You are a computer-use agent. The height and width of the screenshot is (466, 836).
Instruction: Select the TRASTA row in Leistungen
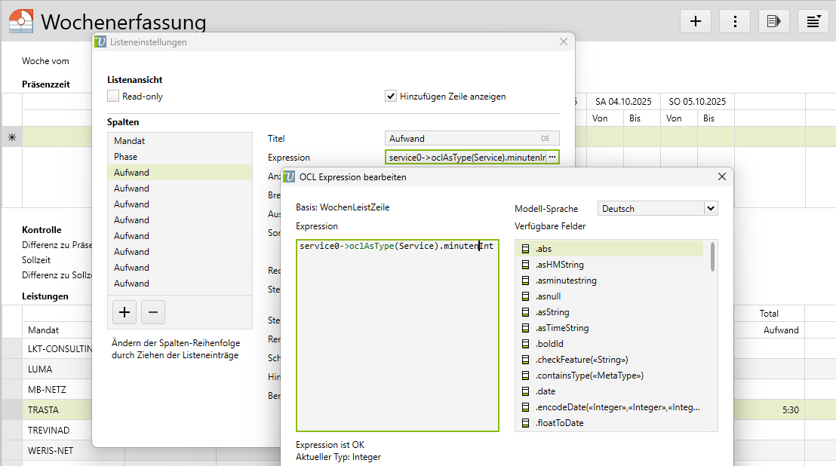pyautogui.click(x=44, y=410)
